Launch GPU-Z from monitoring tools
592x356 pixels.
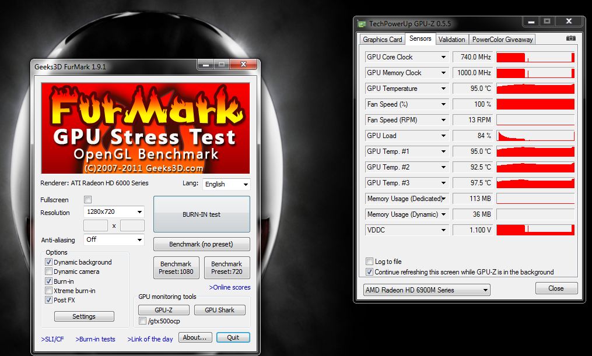[x=164, y=310]
